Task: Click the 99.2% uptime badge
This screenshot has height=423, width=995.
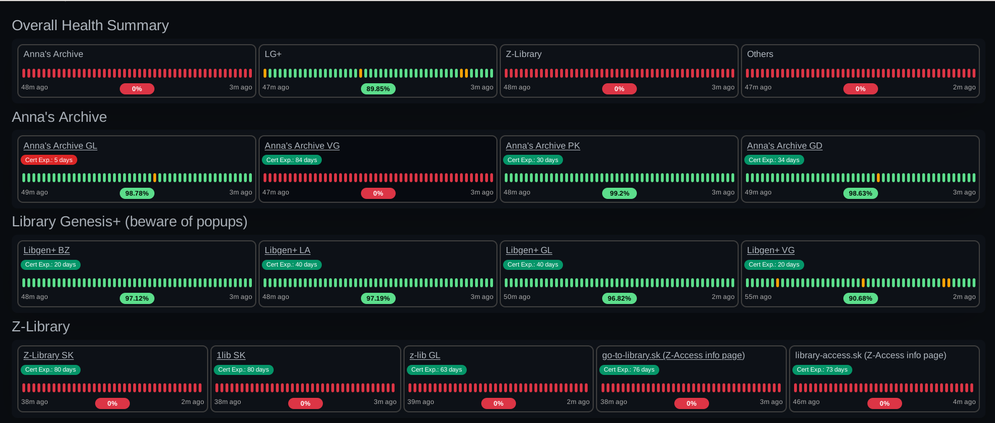Action: click(x=619, y=193)
